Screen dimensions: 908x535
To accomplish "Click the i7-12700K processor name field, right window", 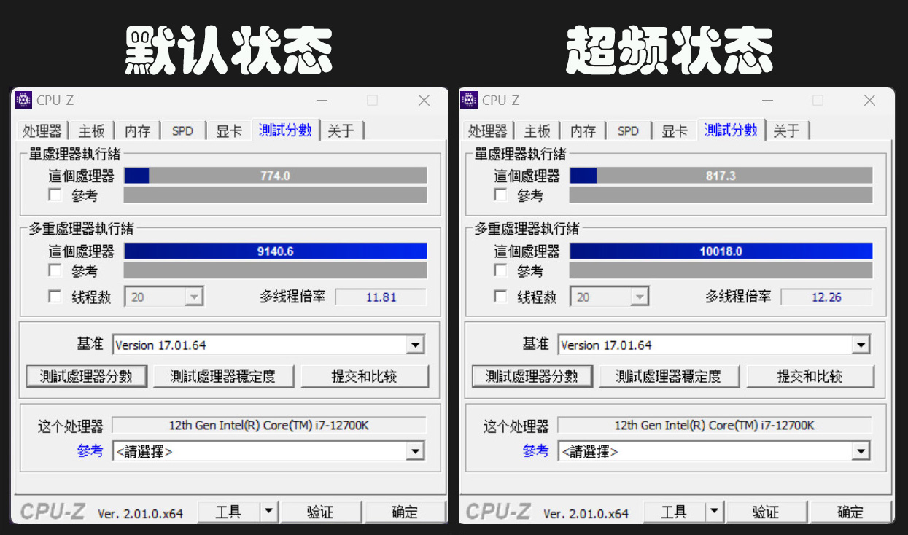I will coord(715,425).
